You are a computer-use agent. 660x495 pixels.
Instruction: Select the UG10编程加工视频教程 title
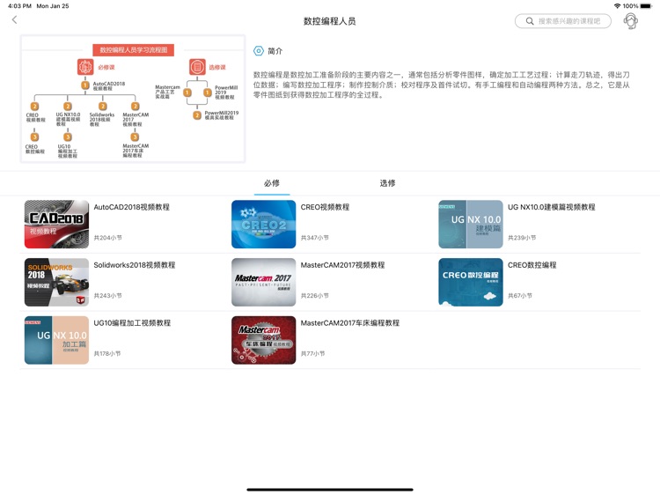click(x=132, y=322)
